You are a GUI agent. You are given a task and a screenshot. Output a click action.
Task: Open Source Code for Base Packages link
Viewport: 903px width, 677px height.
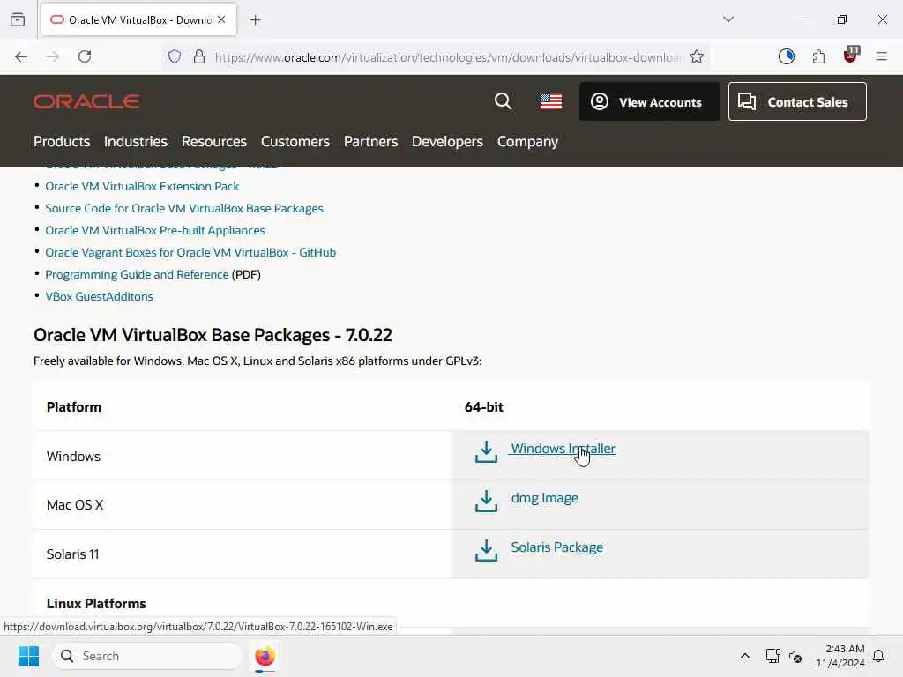point(183,208)
